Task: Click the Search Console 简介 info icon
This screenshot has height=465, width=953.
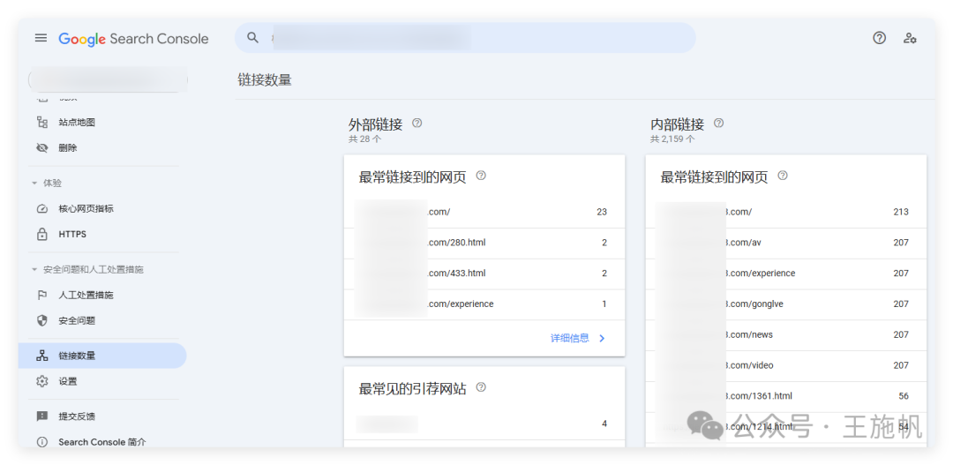Action: (x=42, y=442)
